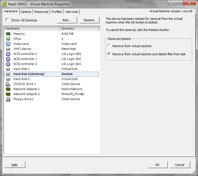Screen dimensions: 198x176
Task: Switch to the Hardware tab
Action: point(11,11)
